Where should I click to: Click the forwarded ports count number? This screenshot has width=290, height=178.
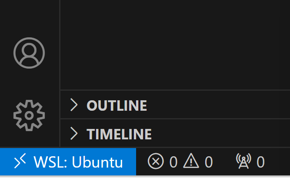point(260,162)
